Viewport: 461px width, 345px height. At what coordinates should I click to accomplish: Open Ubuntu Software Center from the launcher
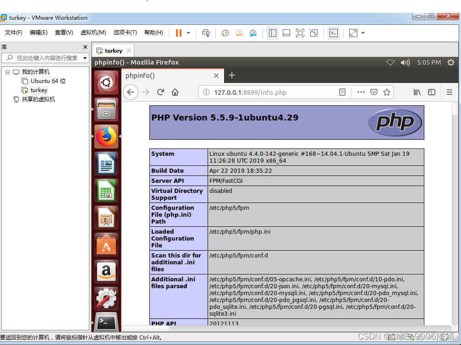pyautogui.click(x=106, y=245)
